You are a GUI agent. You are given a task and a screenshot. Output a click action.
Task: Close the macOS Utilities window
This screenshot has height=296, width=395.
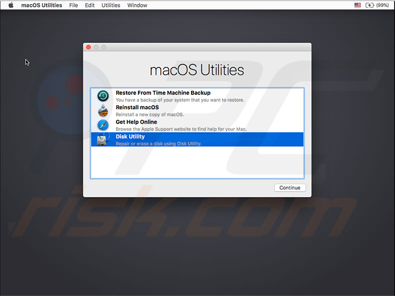click(x=88, y=47)
